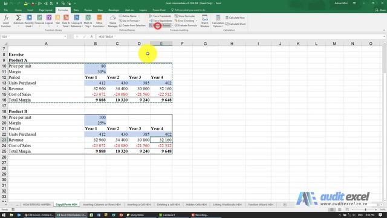Image resolution: width=387 pixels, height=218 pixels.
Task: Click Trace Precedents
Action: coord(160,16)
